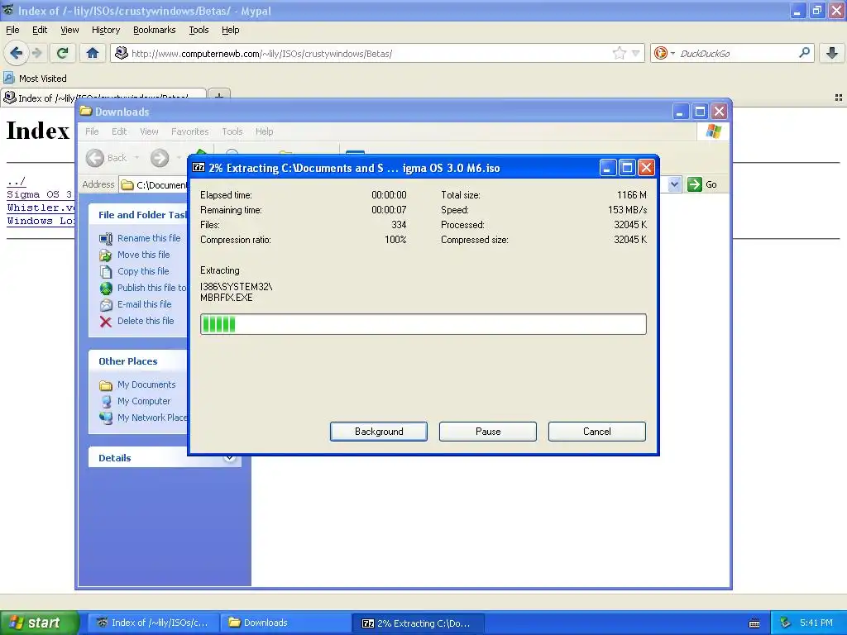Open the Most Visited bookmarks folder
The image size is (847, 635).
click(36, 79)
